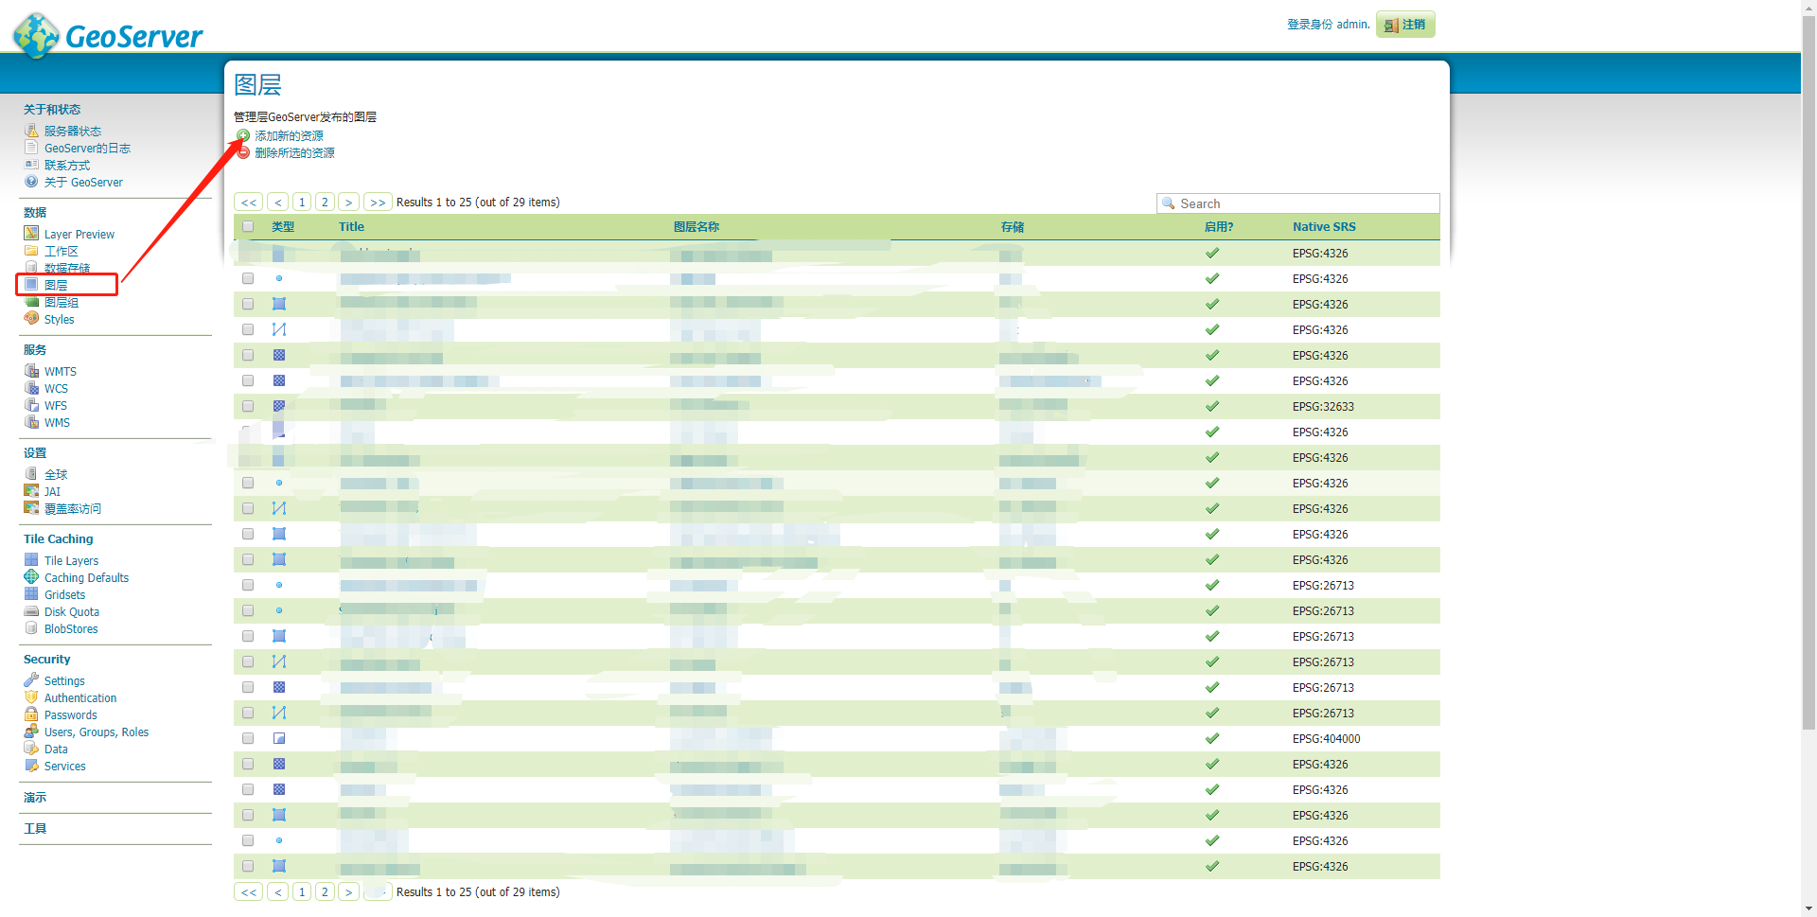Click the layer Search input field
The image size is (1817, 917).
pos(1298,203)
